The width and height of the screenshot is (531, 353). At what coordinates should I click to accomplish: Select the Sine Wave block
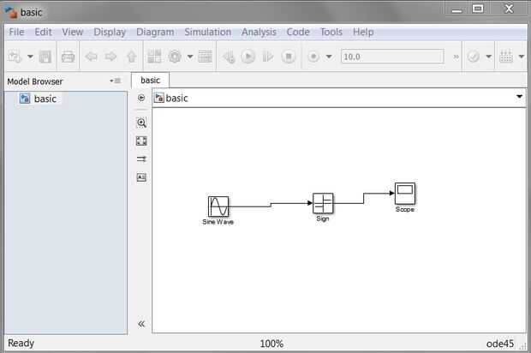tap(218, 206)
